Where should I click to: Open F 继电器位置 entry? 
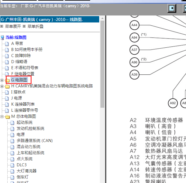[x=23, y=74]
